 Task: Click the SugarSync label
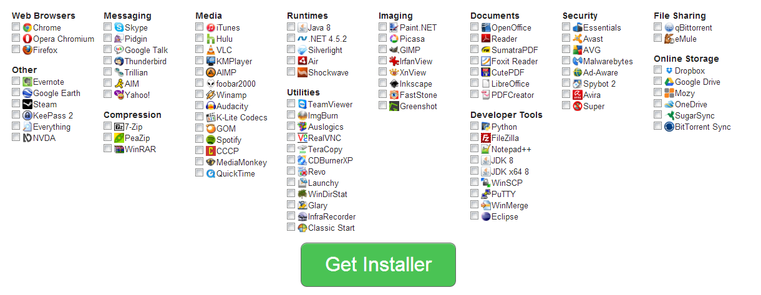pos(695,115)
